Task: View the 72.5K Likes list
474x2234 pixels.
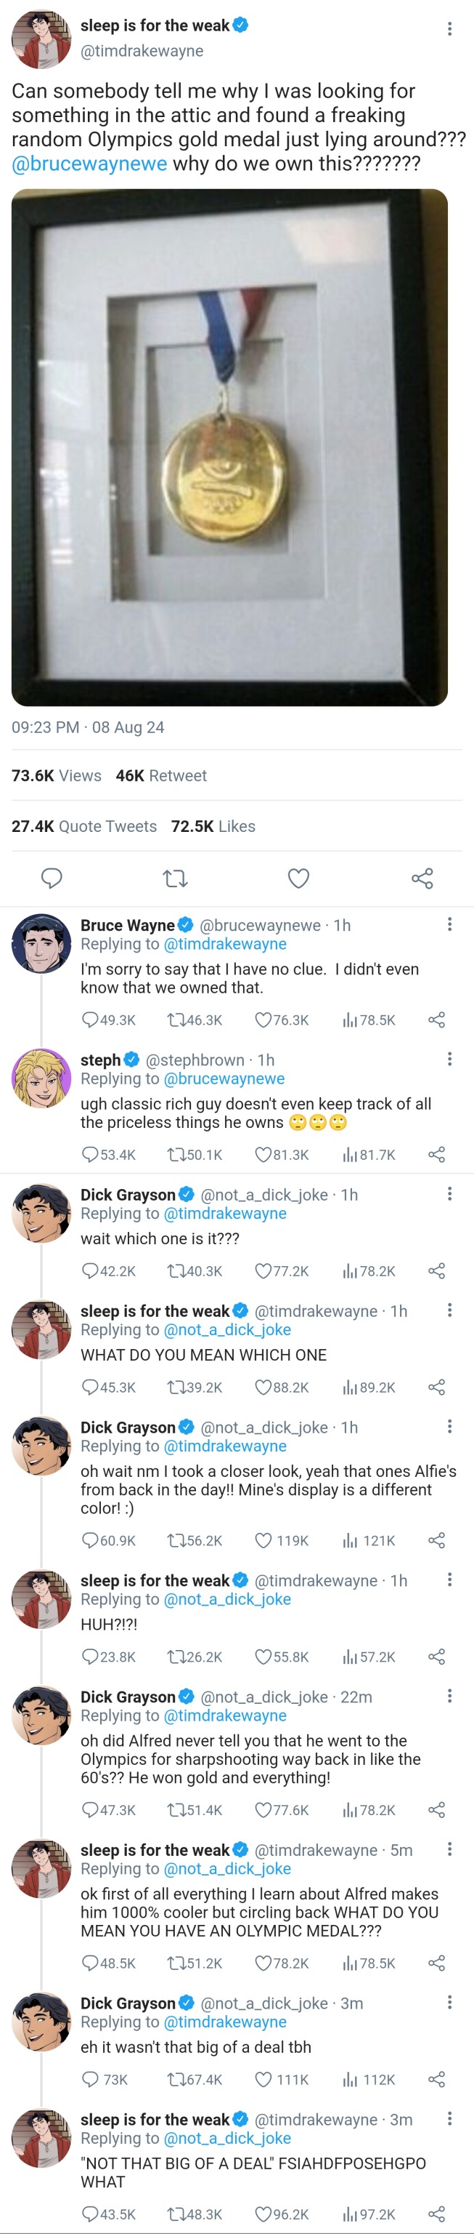Action: (213, 826)
